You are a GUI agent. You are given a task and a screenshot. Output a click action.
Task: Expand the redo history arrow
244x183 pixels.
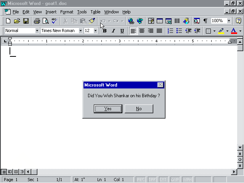(122, 21)
